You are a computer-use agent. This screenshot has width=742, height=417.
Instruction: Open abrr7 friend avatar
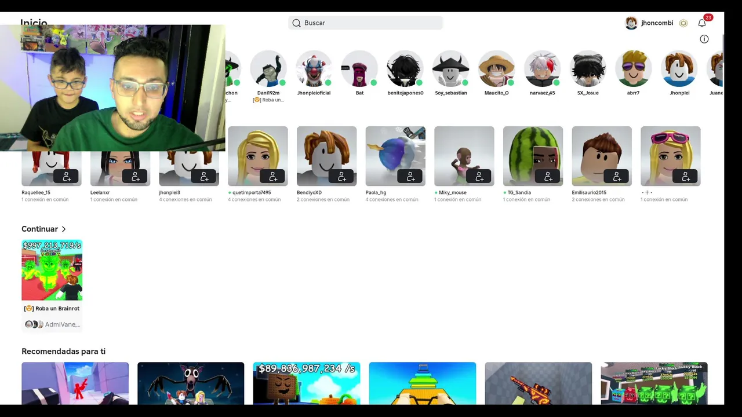point(634,68)
